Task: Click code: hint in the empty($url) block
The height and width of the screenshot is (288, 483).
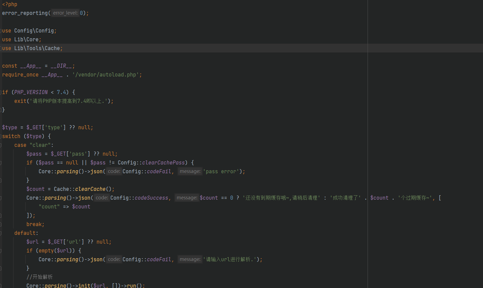Action: pyautogui.click(x=114, y=260)
